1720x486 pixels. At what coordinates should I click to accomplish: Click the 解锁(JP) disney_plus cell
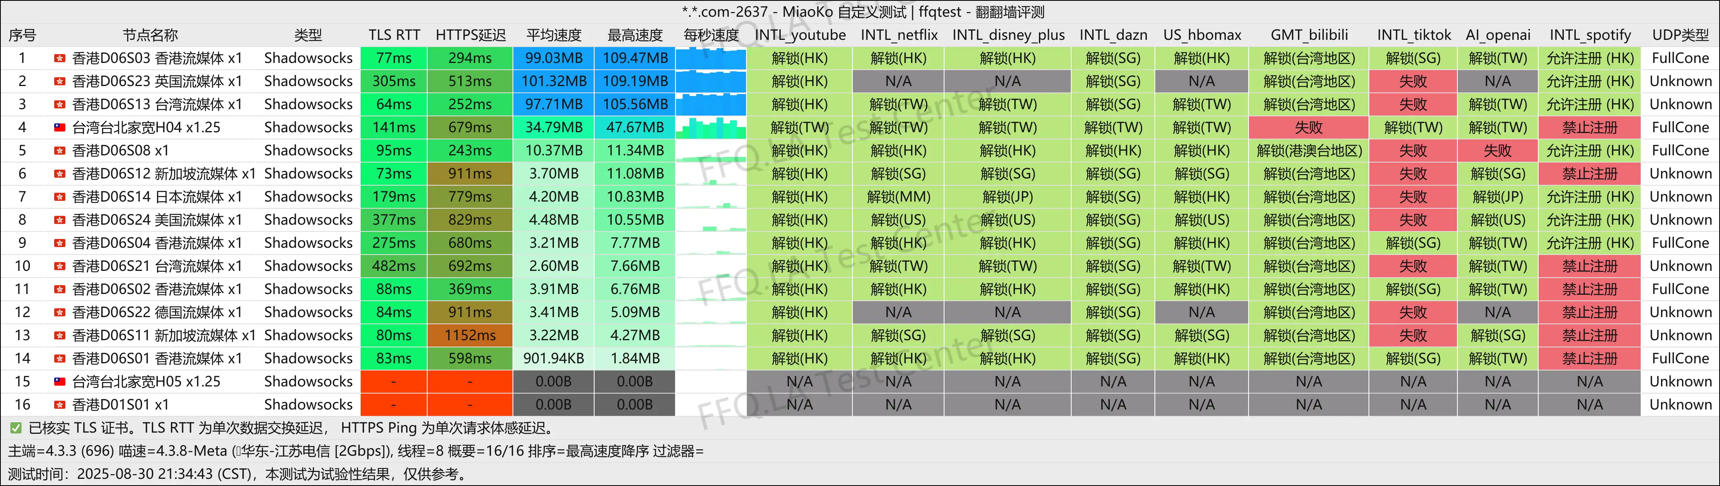1008,197
